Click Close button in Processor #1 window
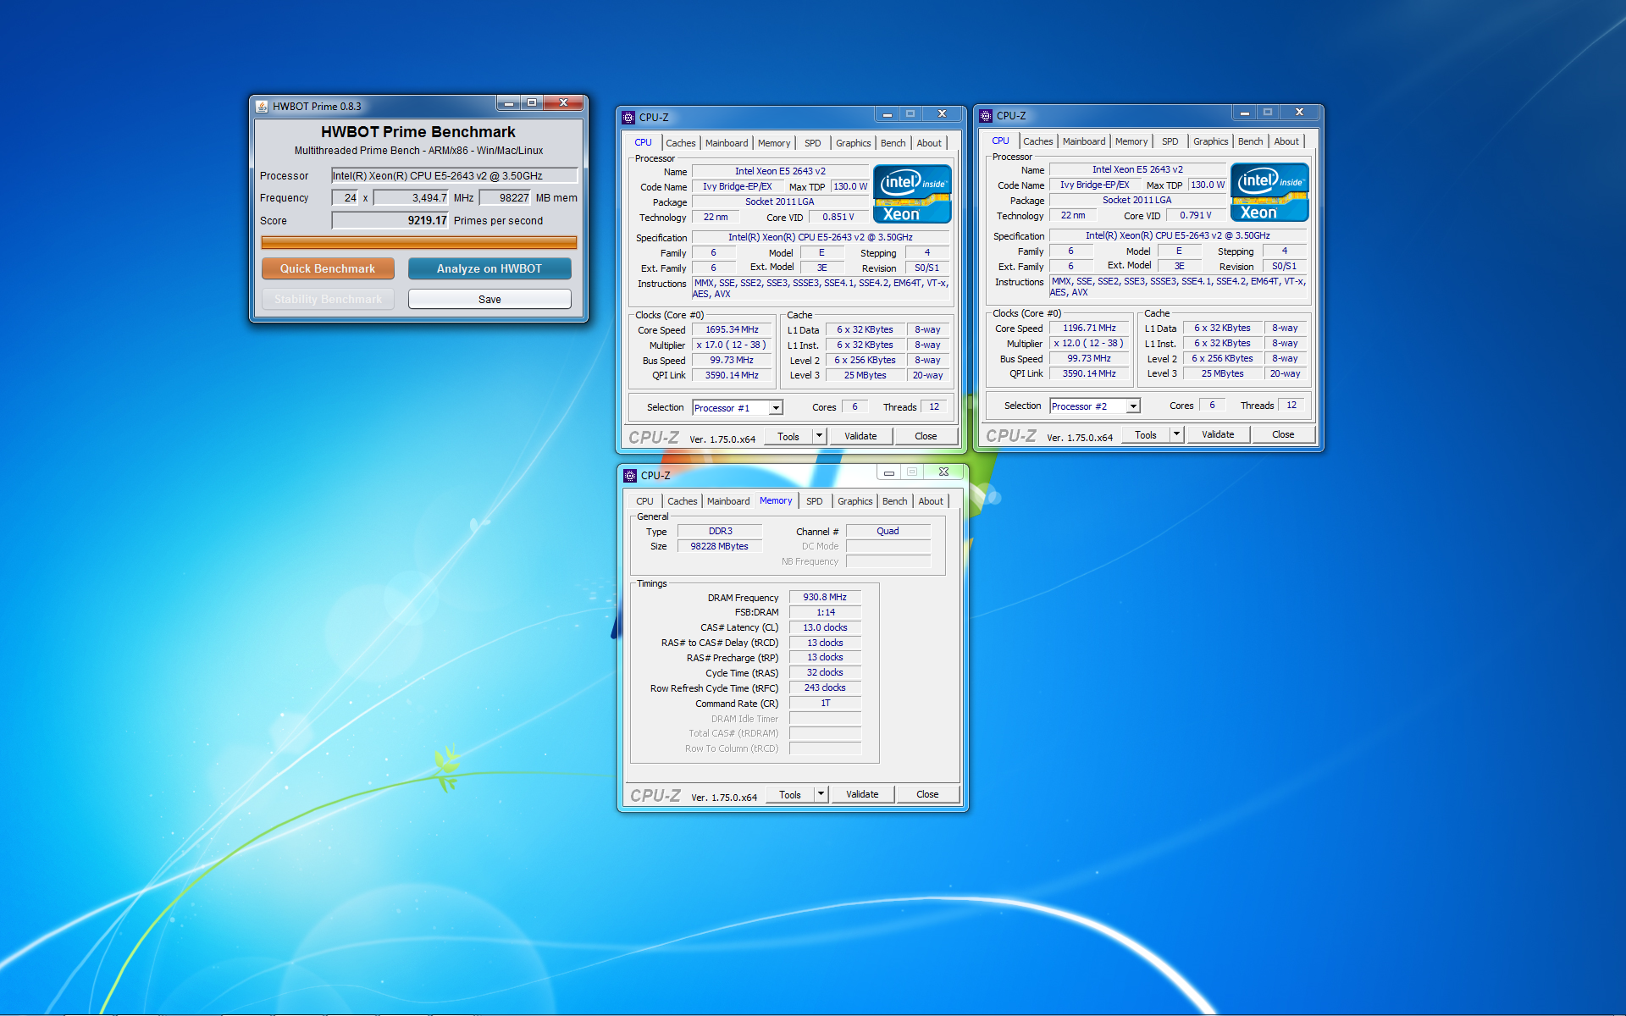 (x=926, y=436)
